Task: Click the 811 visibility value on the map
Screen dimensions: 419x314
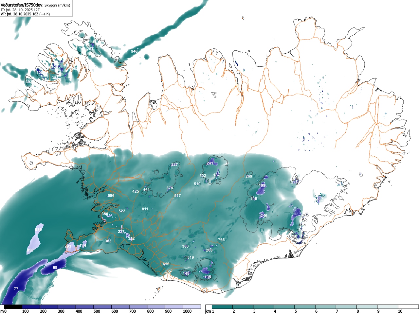Action: (145, 209)
